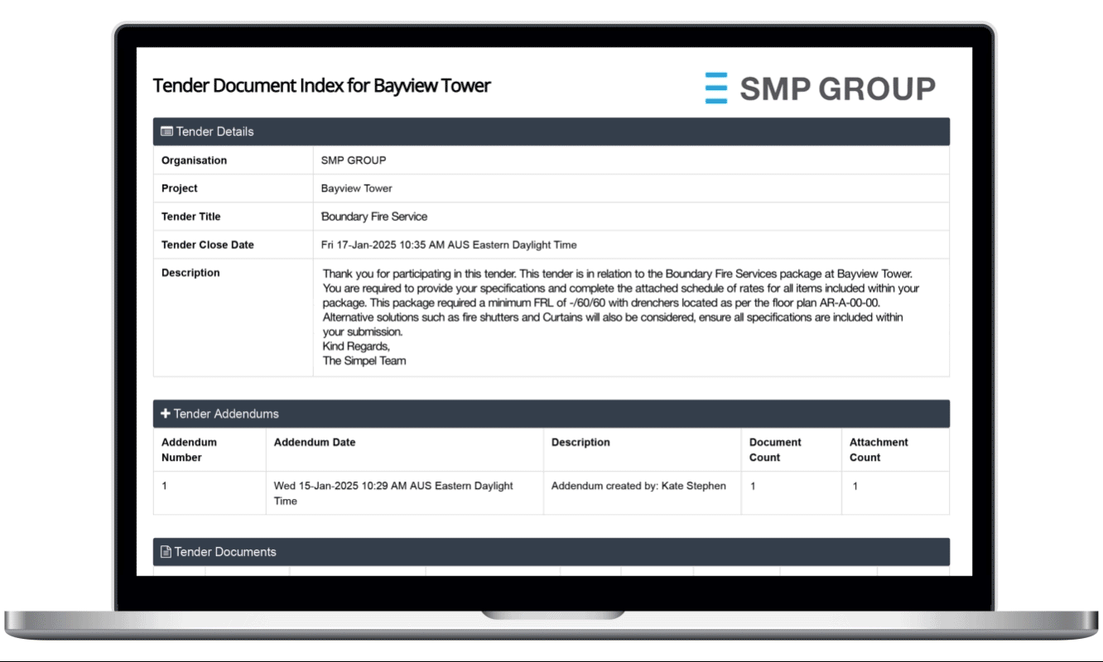Click the "Description" column header in Addendums table
The width and height of the screenshot is (1103, 662).
pos(580,443)
